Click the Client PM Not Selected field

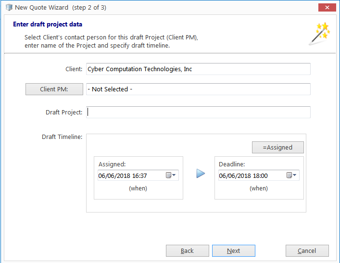point(198,89)
